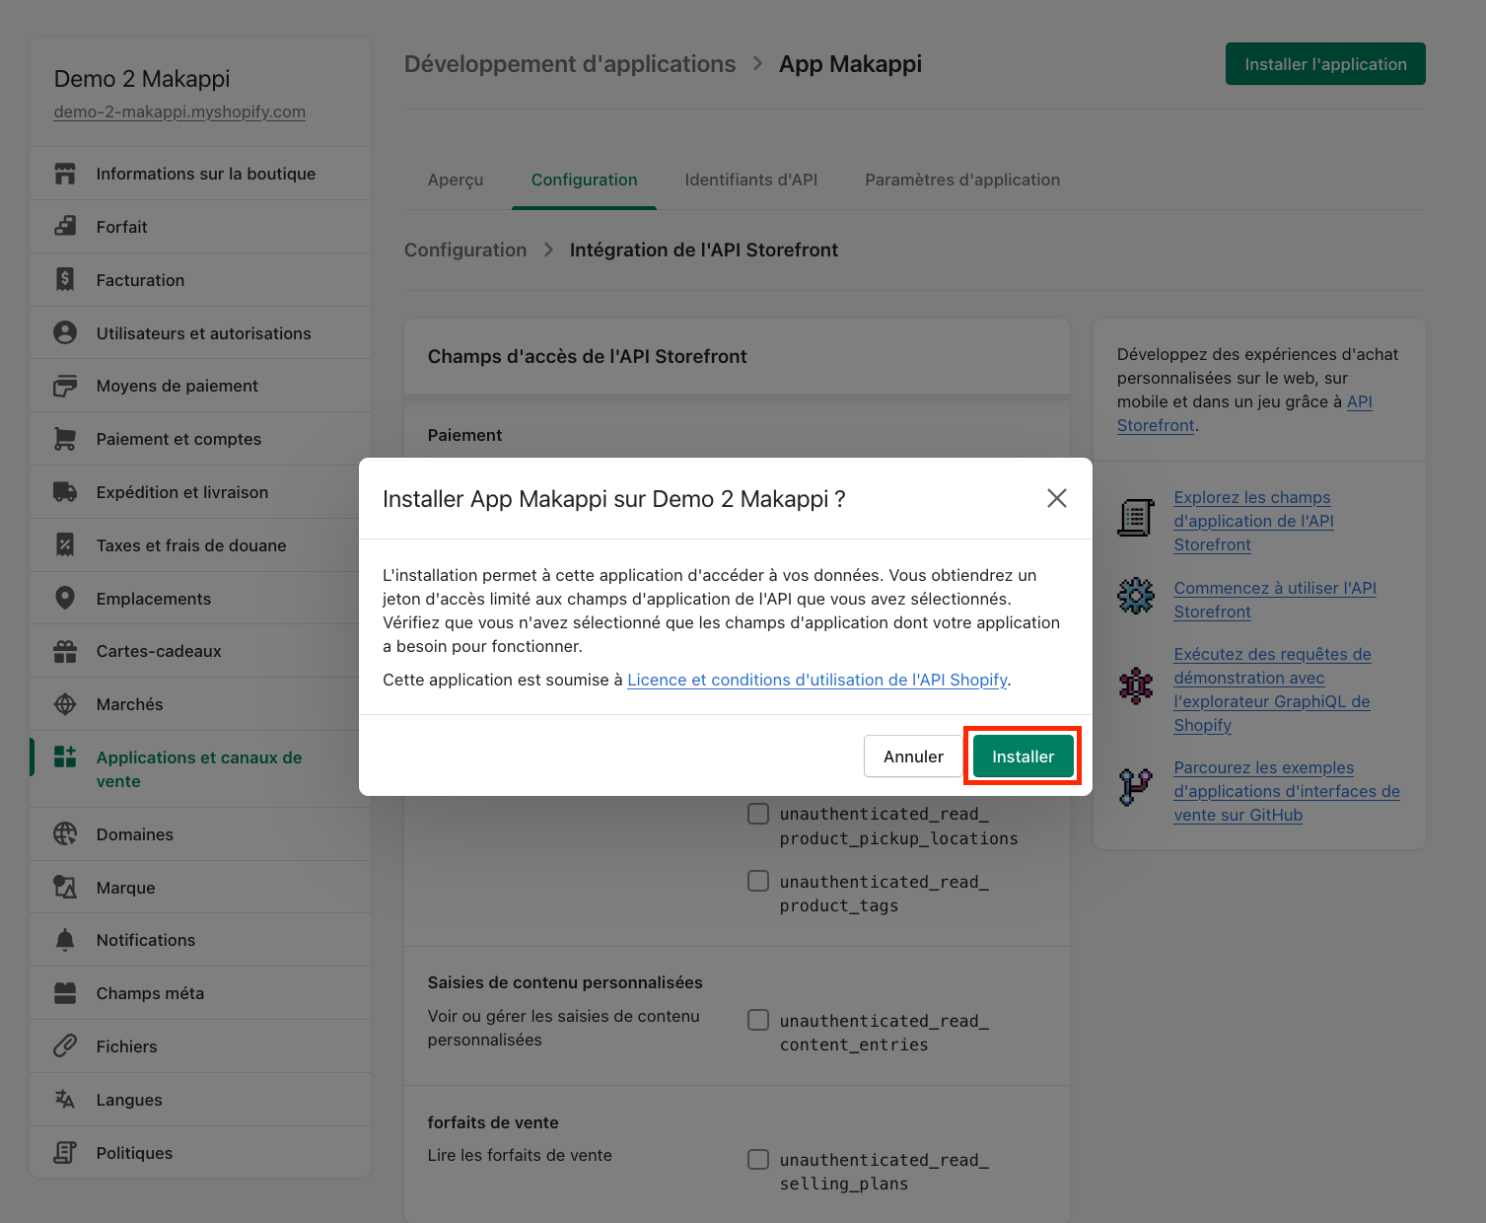Click the gear icon beside Commencez à utiliser
Screen dimensions: 1486x1223
tap(1136, 596)
